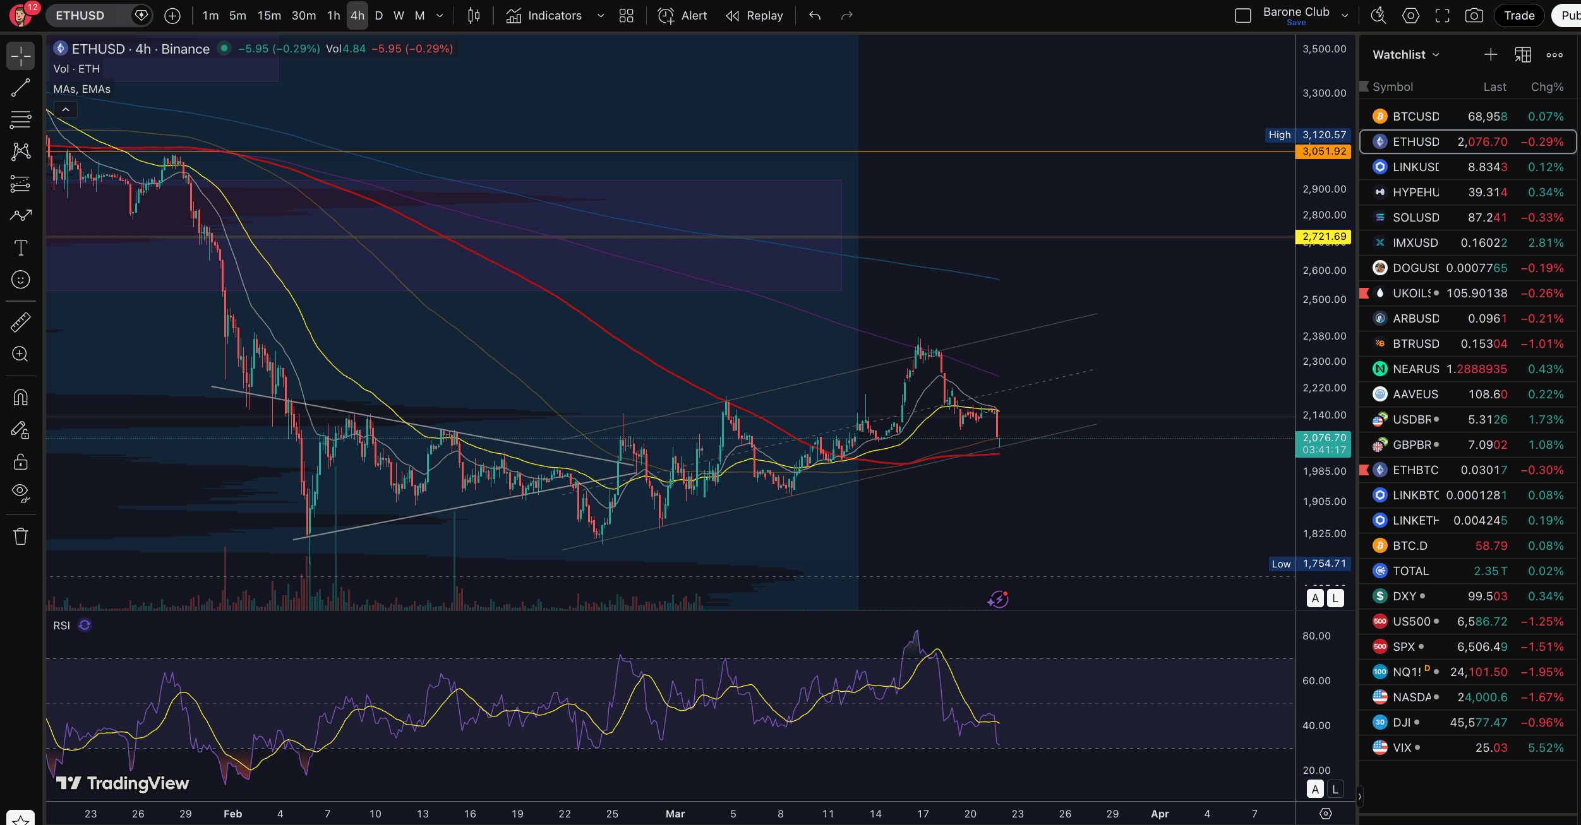1581x825 pixels.
Task: Open the candlestick chart type selector
Action: [474, 16]
